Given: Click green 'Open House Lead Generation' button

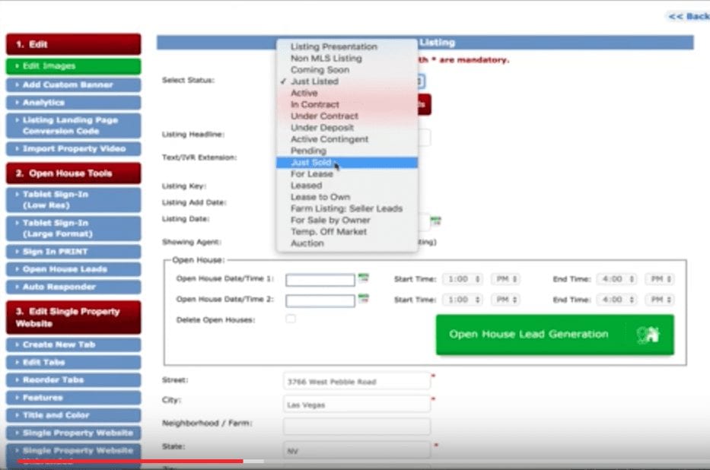Looking at the screenshot, I should coord(555,335).
